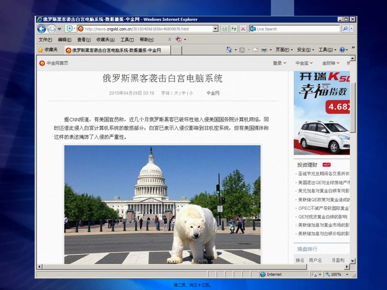Click the Home icon in command bar
Image resolution: width=387 pixels, height=290 pixels.
[x=229, y=50]
